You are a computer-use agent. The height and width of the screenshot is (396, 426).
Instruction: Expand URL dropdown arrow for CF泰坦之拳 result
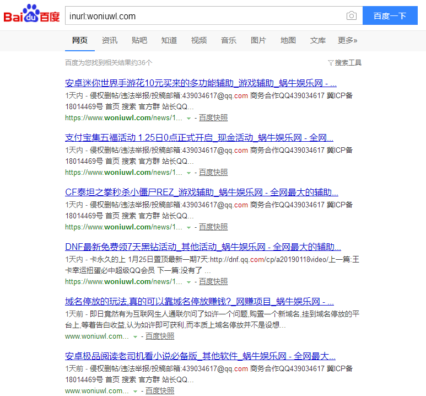pyautogui.click(x=188, y=228)
